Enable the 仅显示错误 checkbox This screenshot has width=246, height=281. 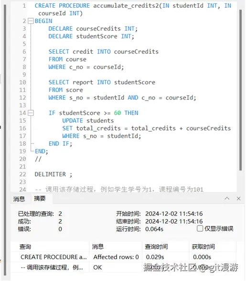point(200,228)
